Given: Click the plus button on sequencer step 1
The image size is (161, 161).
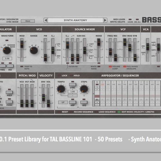Looking at the screenshot, I should pyautogui.click(x=97, y=102).
